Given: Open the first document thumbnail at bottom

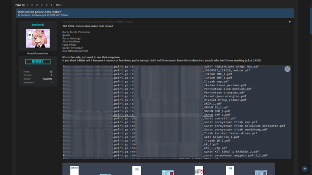Looking at the screenshot, I should click(74, 170).
